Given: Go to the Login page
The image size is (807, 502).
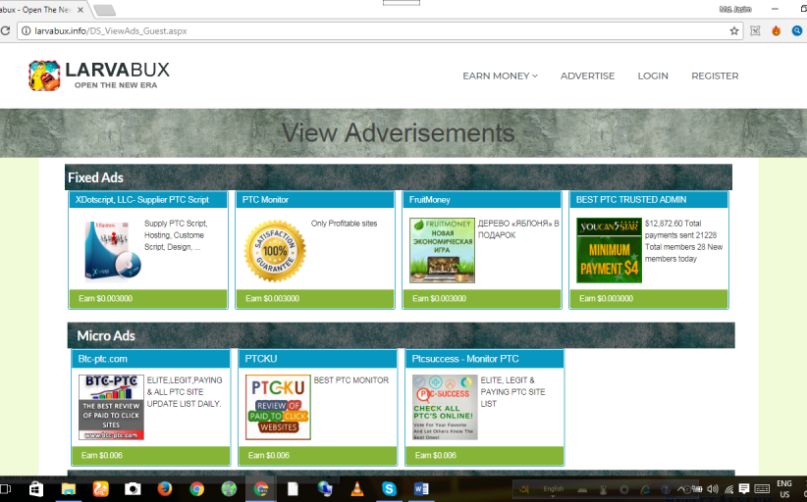Looking at the screenshot, I should click(653, 75).
